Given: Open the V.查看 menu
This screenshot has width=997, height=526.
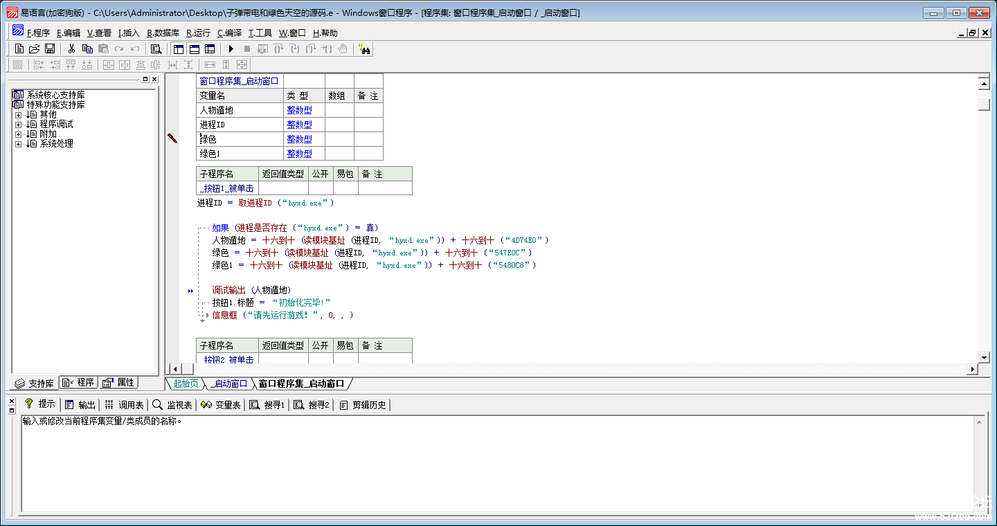Looking at the screenshot, I should point(99,33).
